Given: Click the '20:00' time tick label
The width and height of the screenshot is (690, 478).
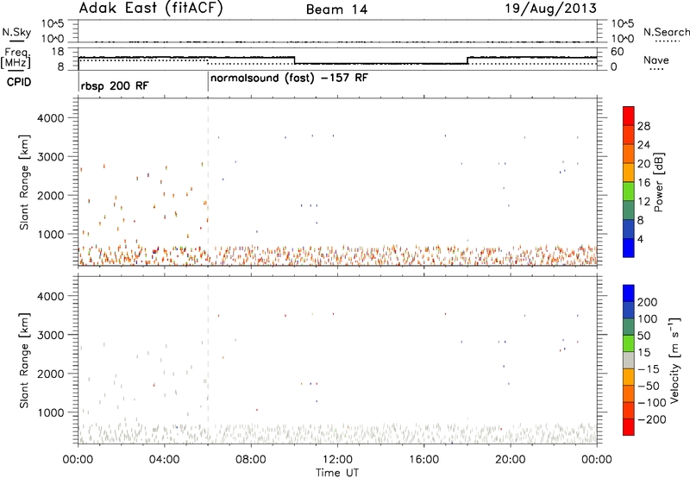Looking at the screenshot, I should [x=511, y=460].
